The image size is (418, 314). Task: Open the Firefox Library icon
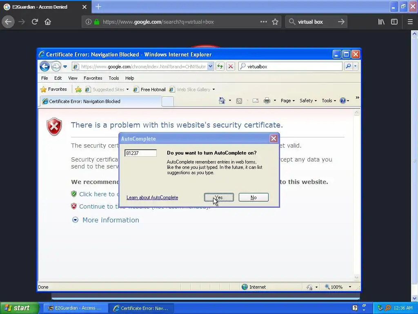tap(381, 22)
